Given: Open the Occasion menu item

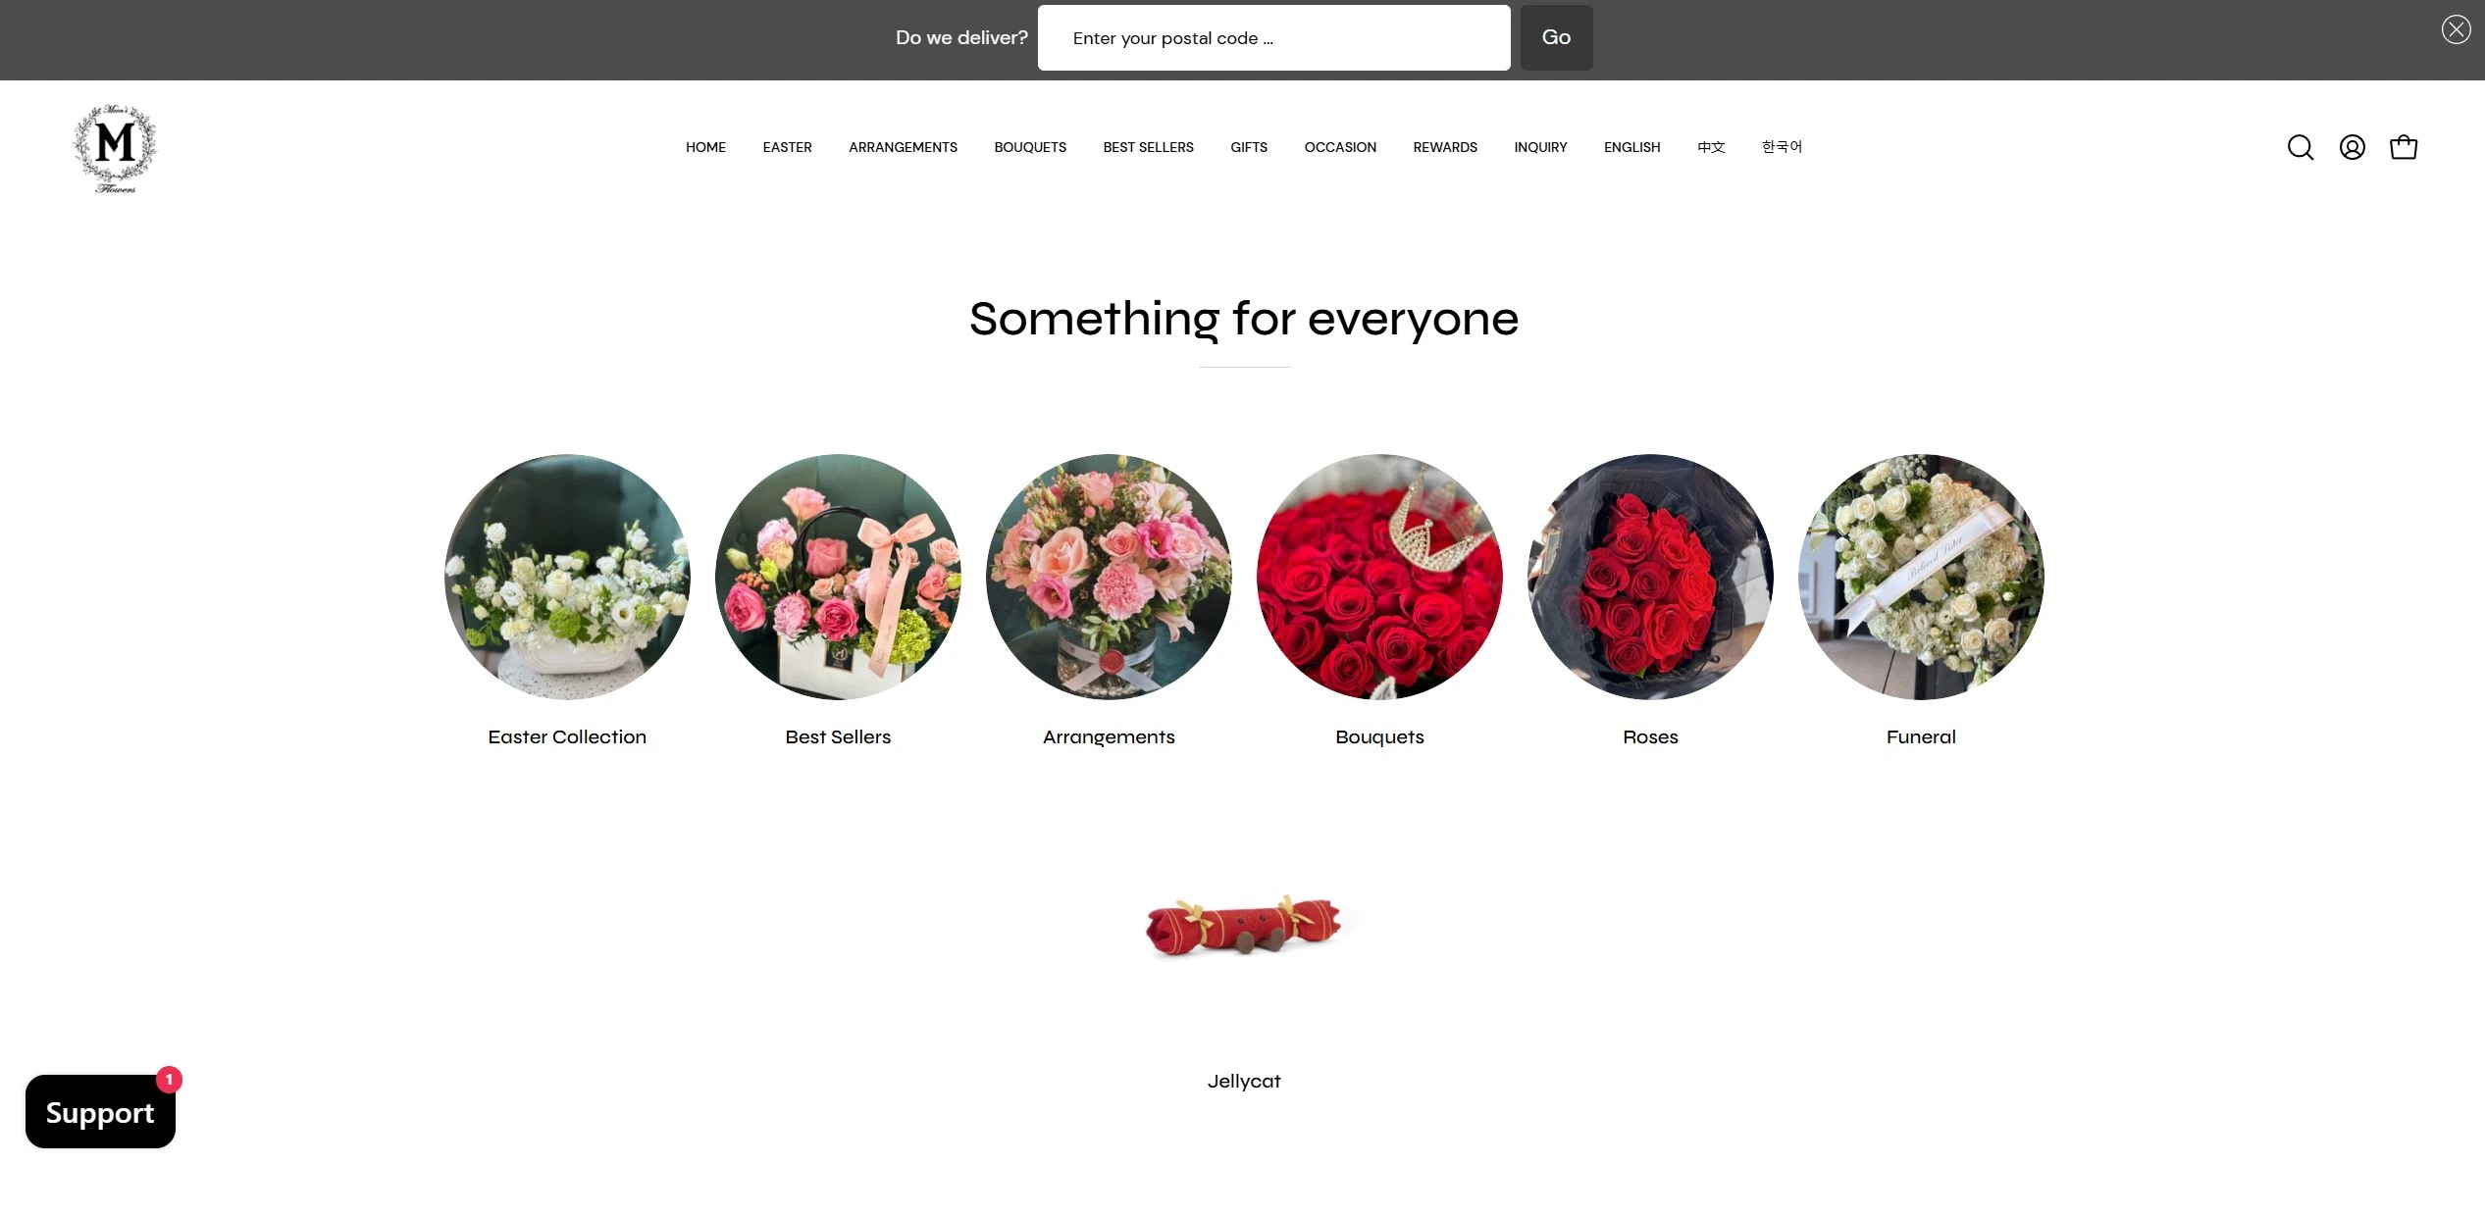Looking at the screenshot, I should pos(1340,147).
